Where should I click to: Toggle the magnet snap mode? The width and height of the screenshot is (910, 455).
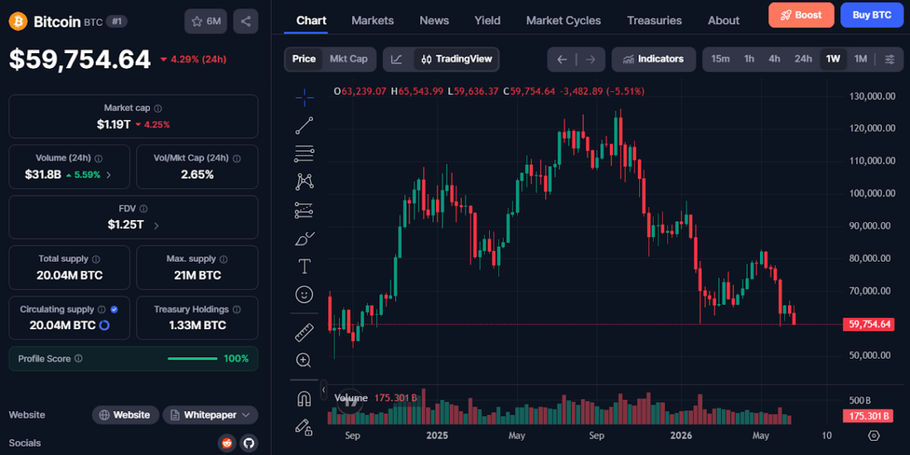click(x=305, y=398)
